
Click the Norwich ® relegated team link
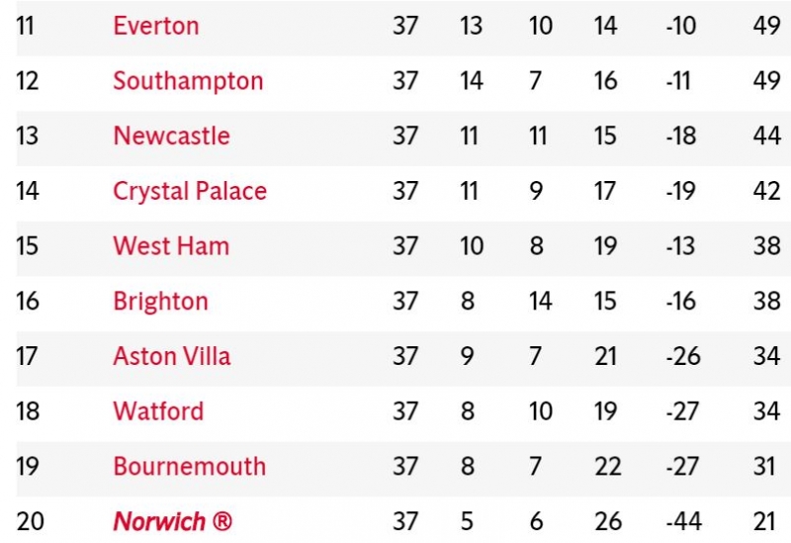(x=173, y=521)
